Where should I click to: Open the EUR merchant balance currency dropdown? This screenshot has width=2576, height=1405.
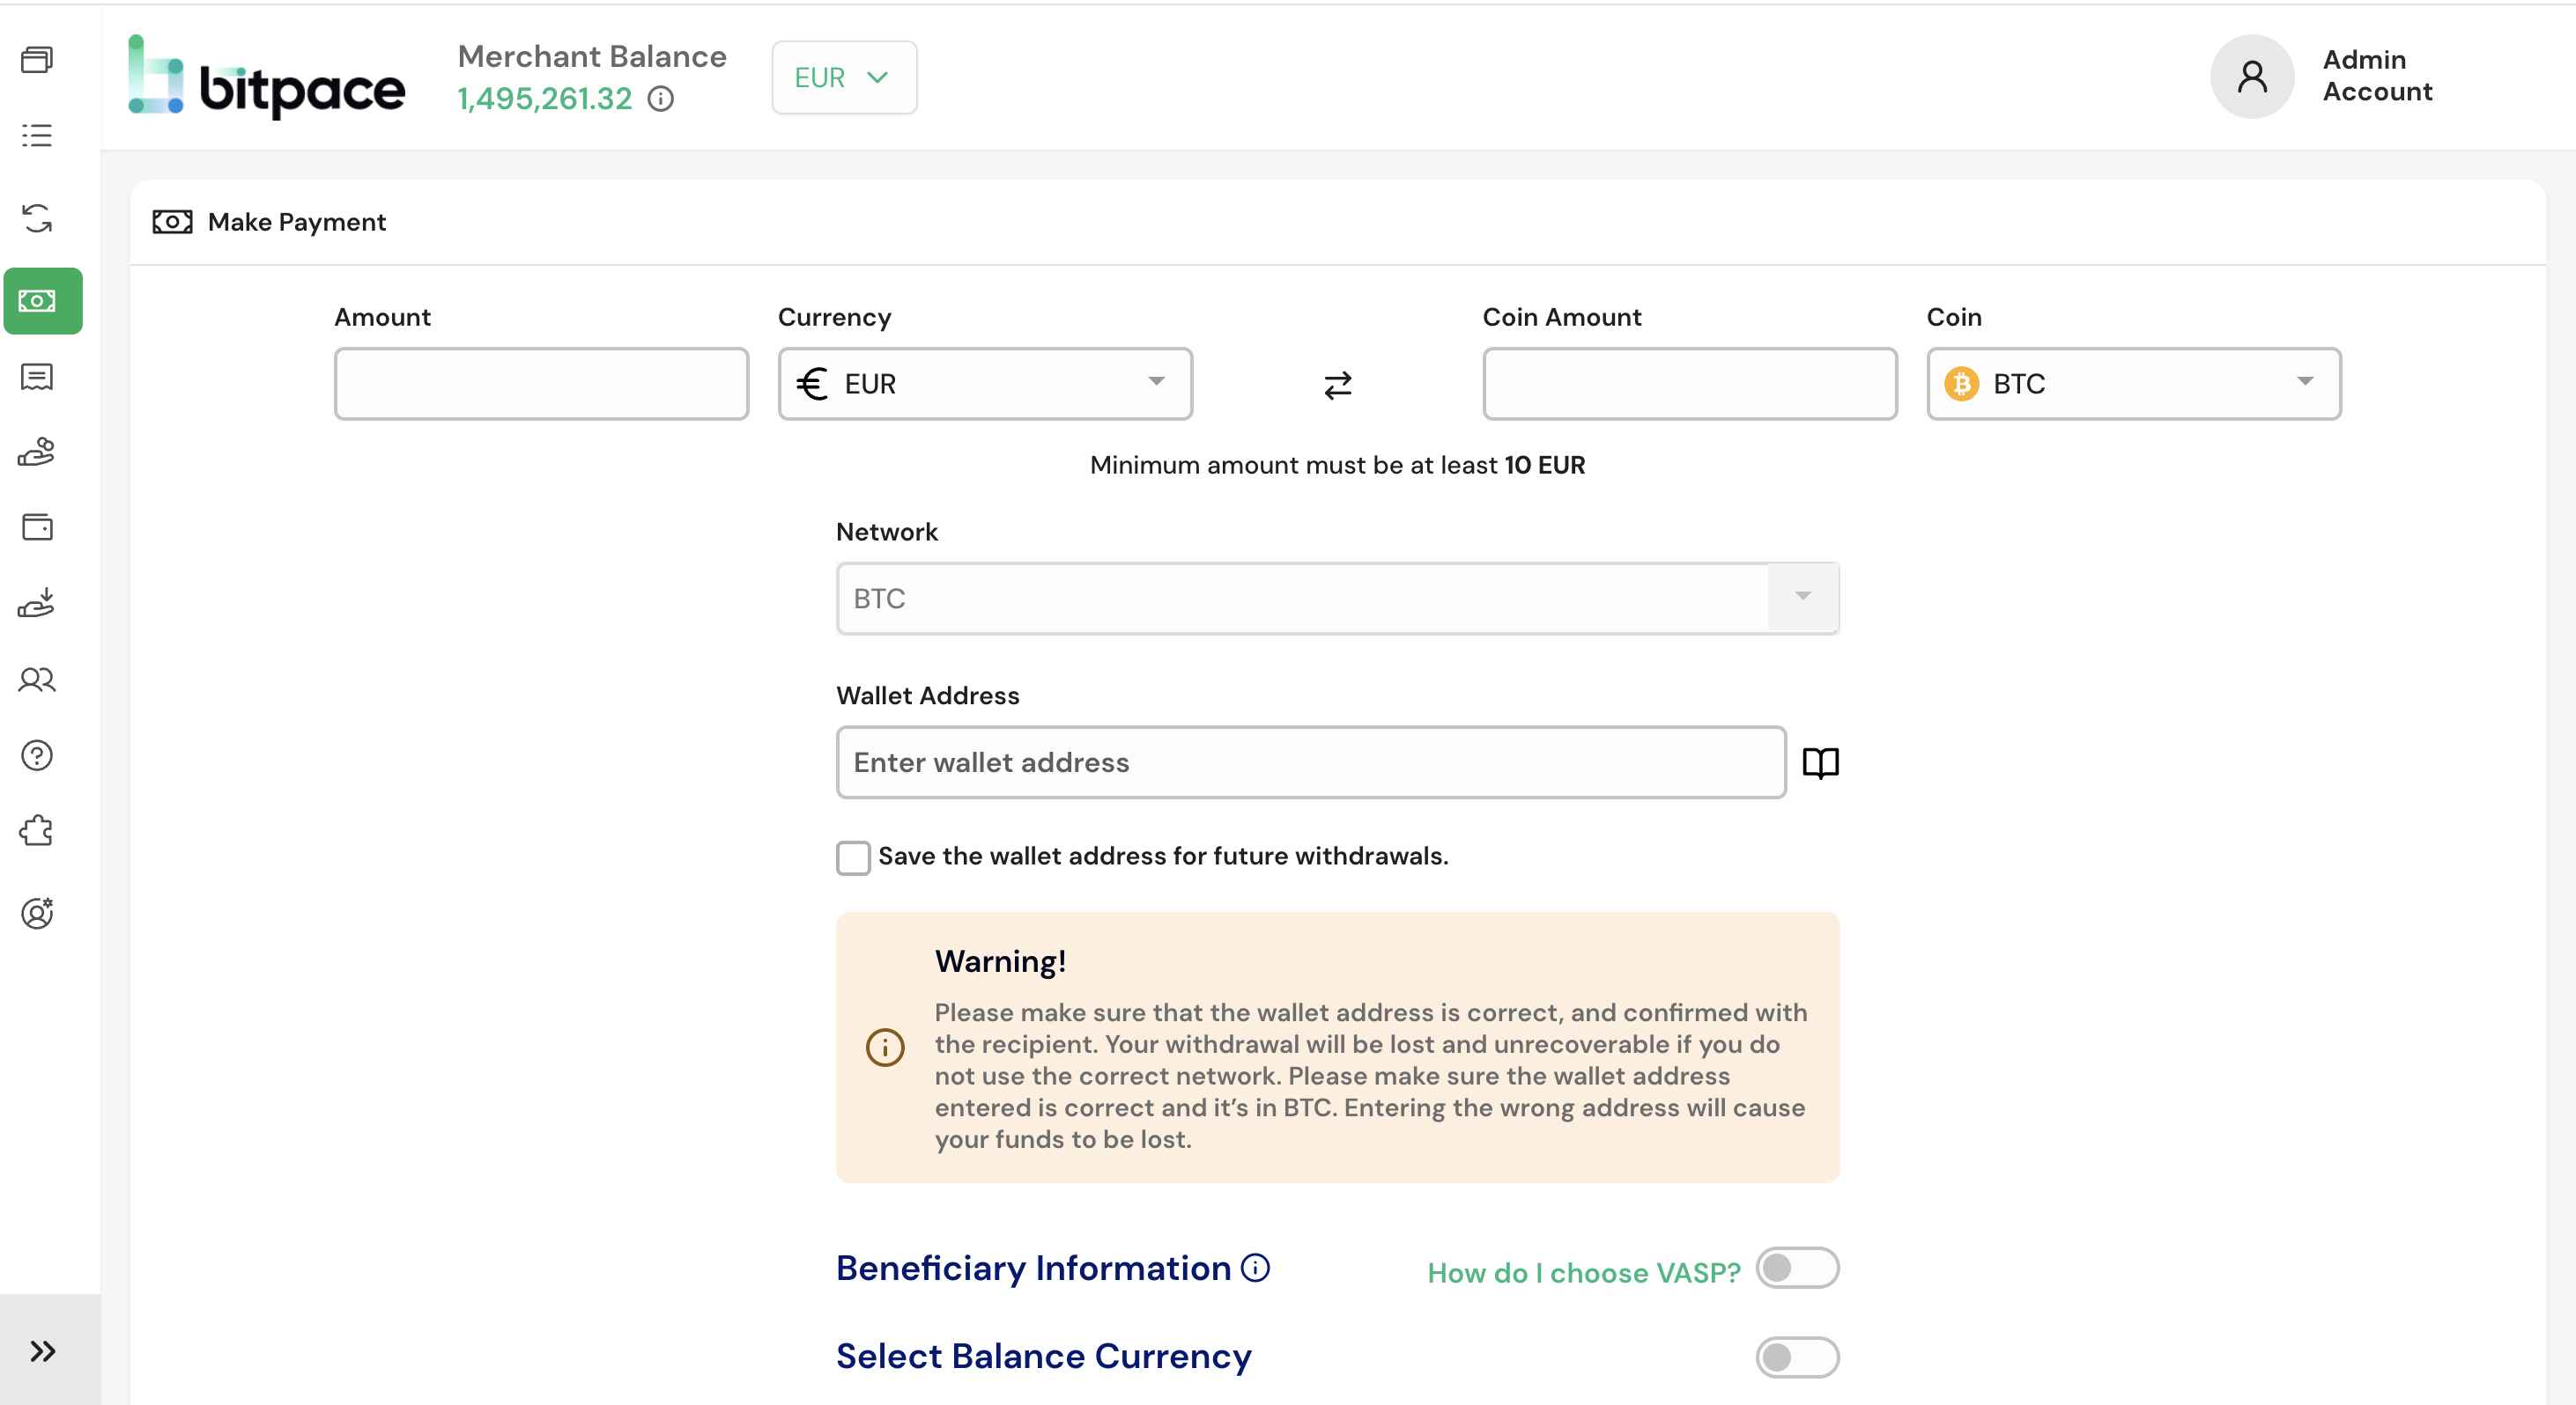[843, 78]
